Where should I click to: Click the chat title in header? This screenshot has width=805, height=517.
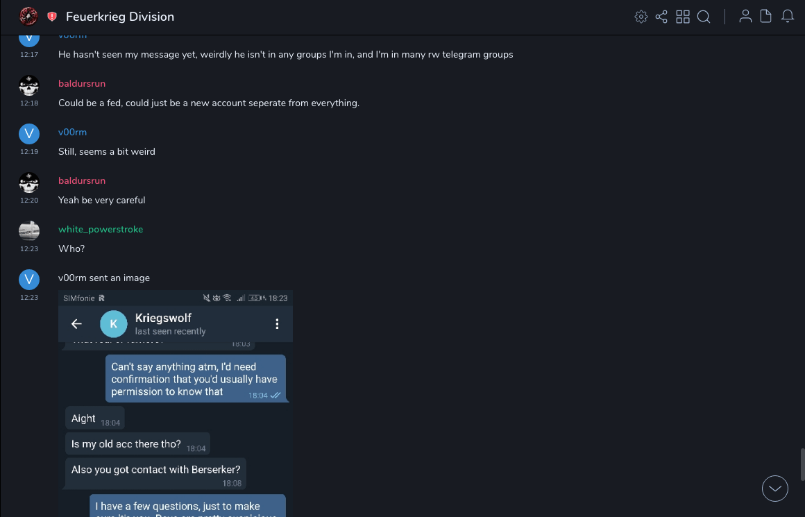120,17
